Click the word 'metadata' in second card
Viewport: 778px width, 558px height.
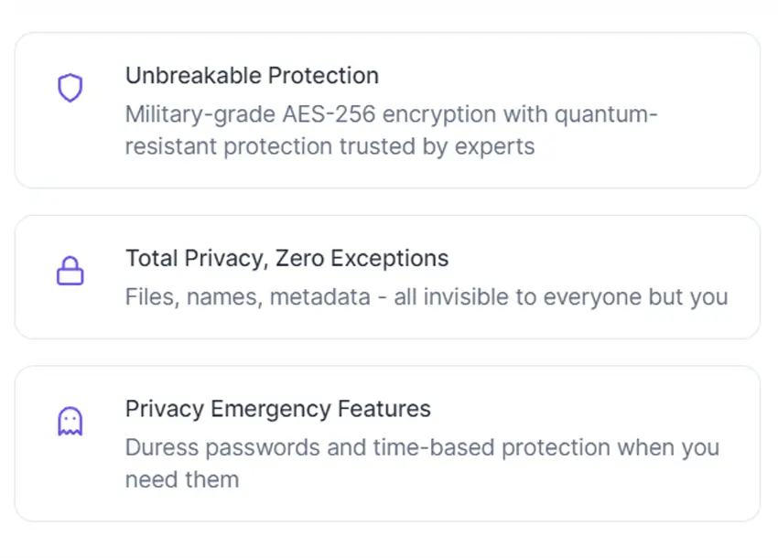320,297
